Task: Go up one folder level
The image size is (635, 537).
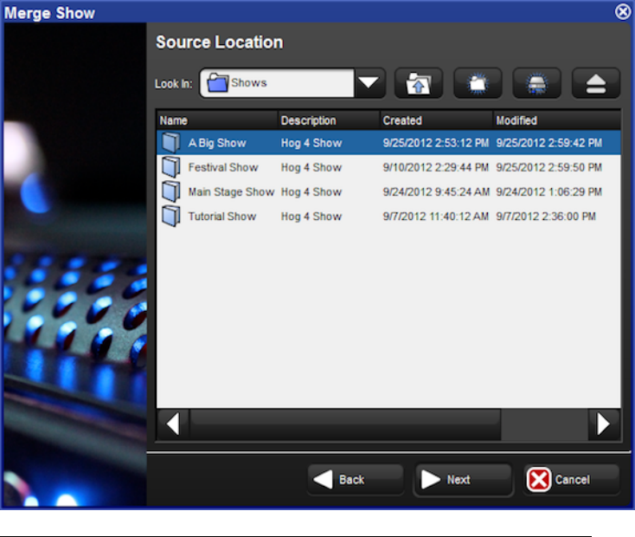Action: (x=419, y=83)
